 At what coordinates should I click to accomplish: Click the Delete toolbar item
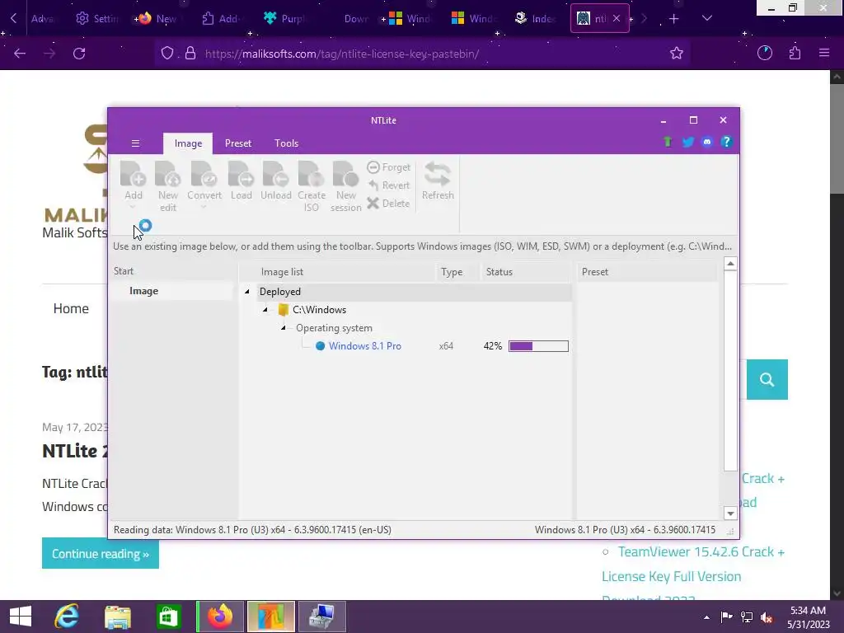(x=389, y=204)
